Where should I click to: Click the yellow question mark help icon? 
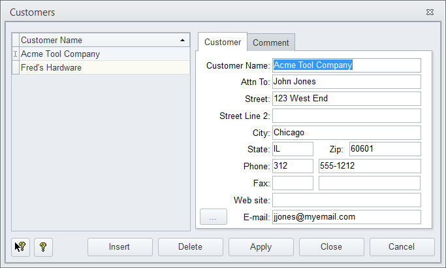click(44, 247)
